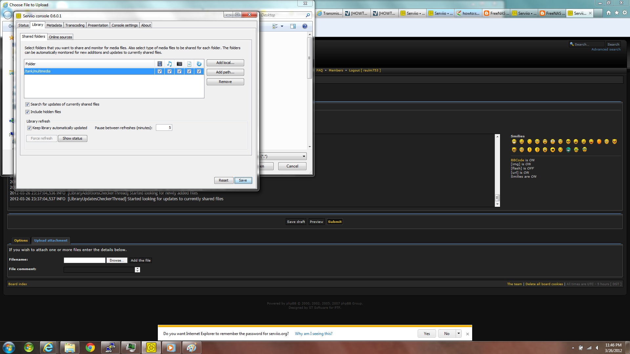Image resolution: width=630 pixels, height=354 pixels.
Task: Switch to Status tab in Serviio console
Action: pos(23,25)
